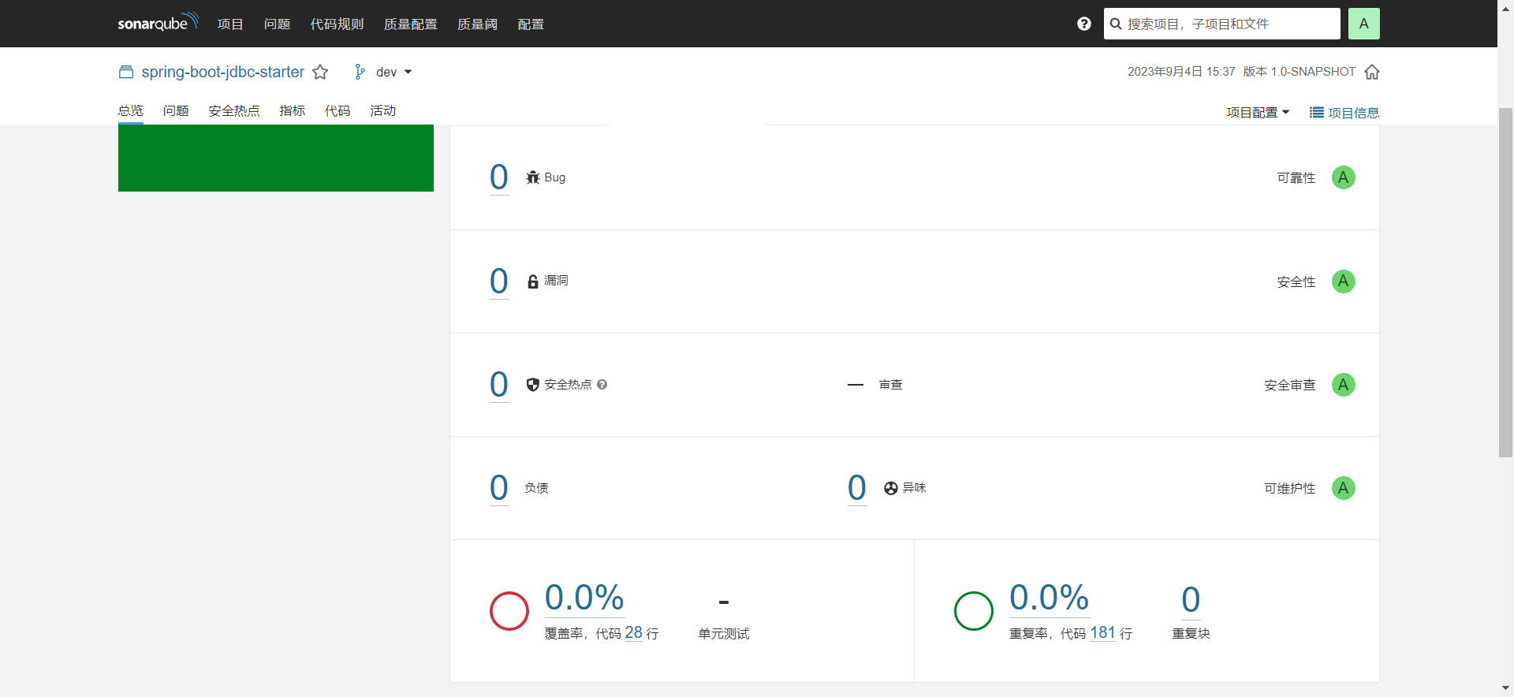Click the list icon beside 项目信息
This screenshot has width=1514, height=697.
(1317, 113)
